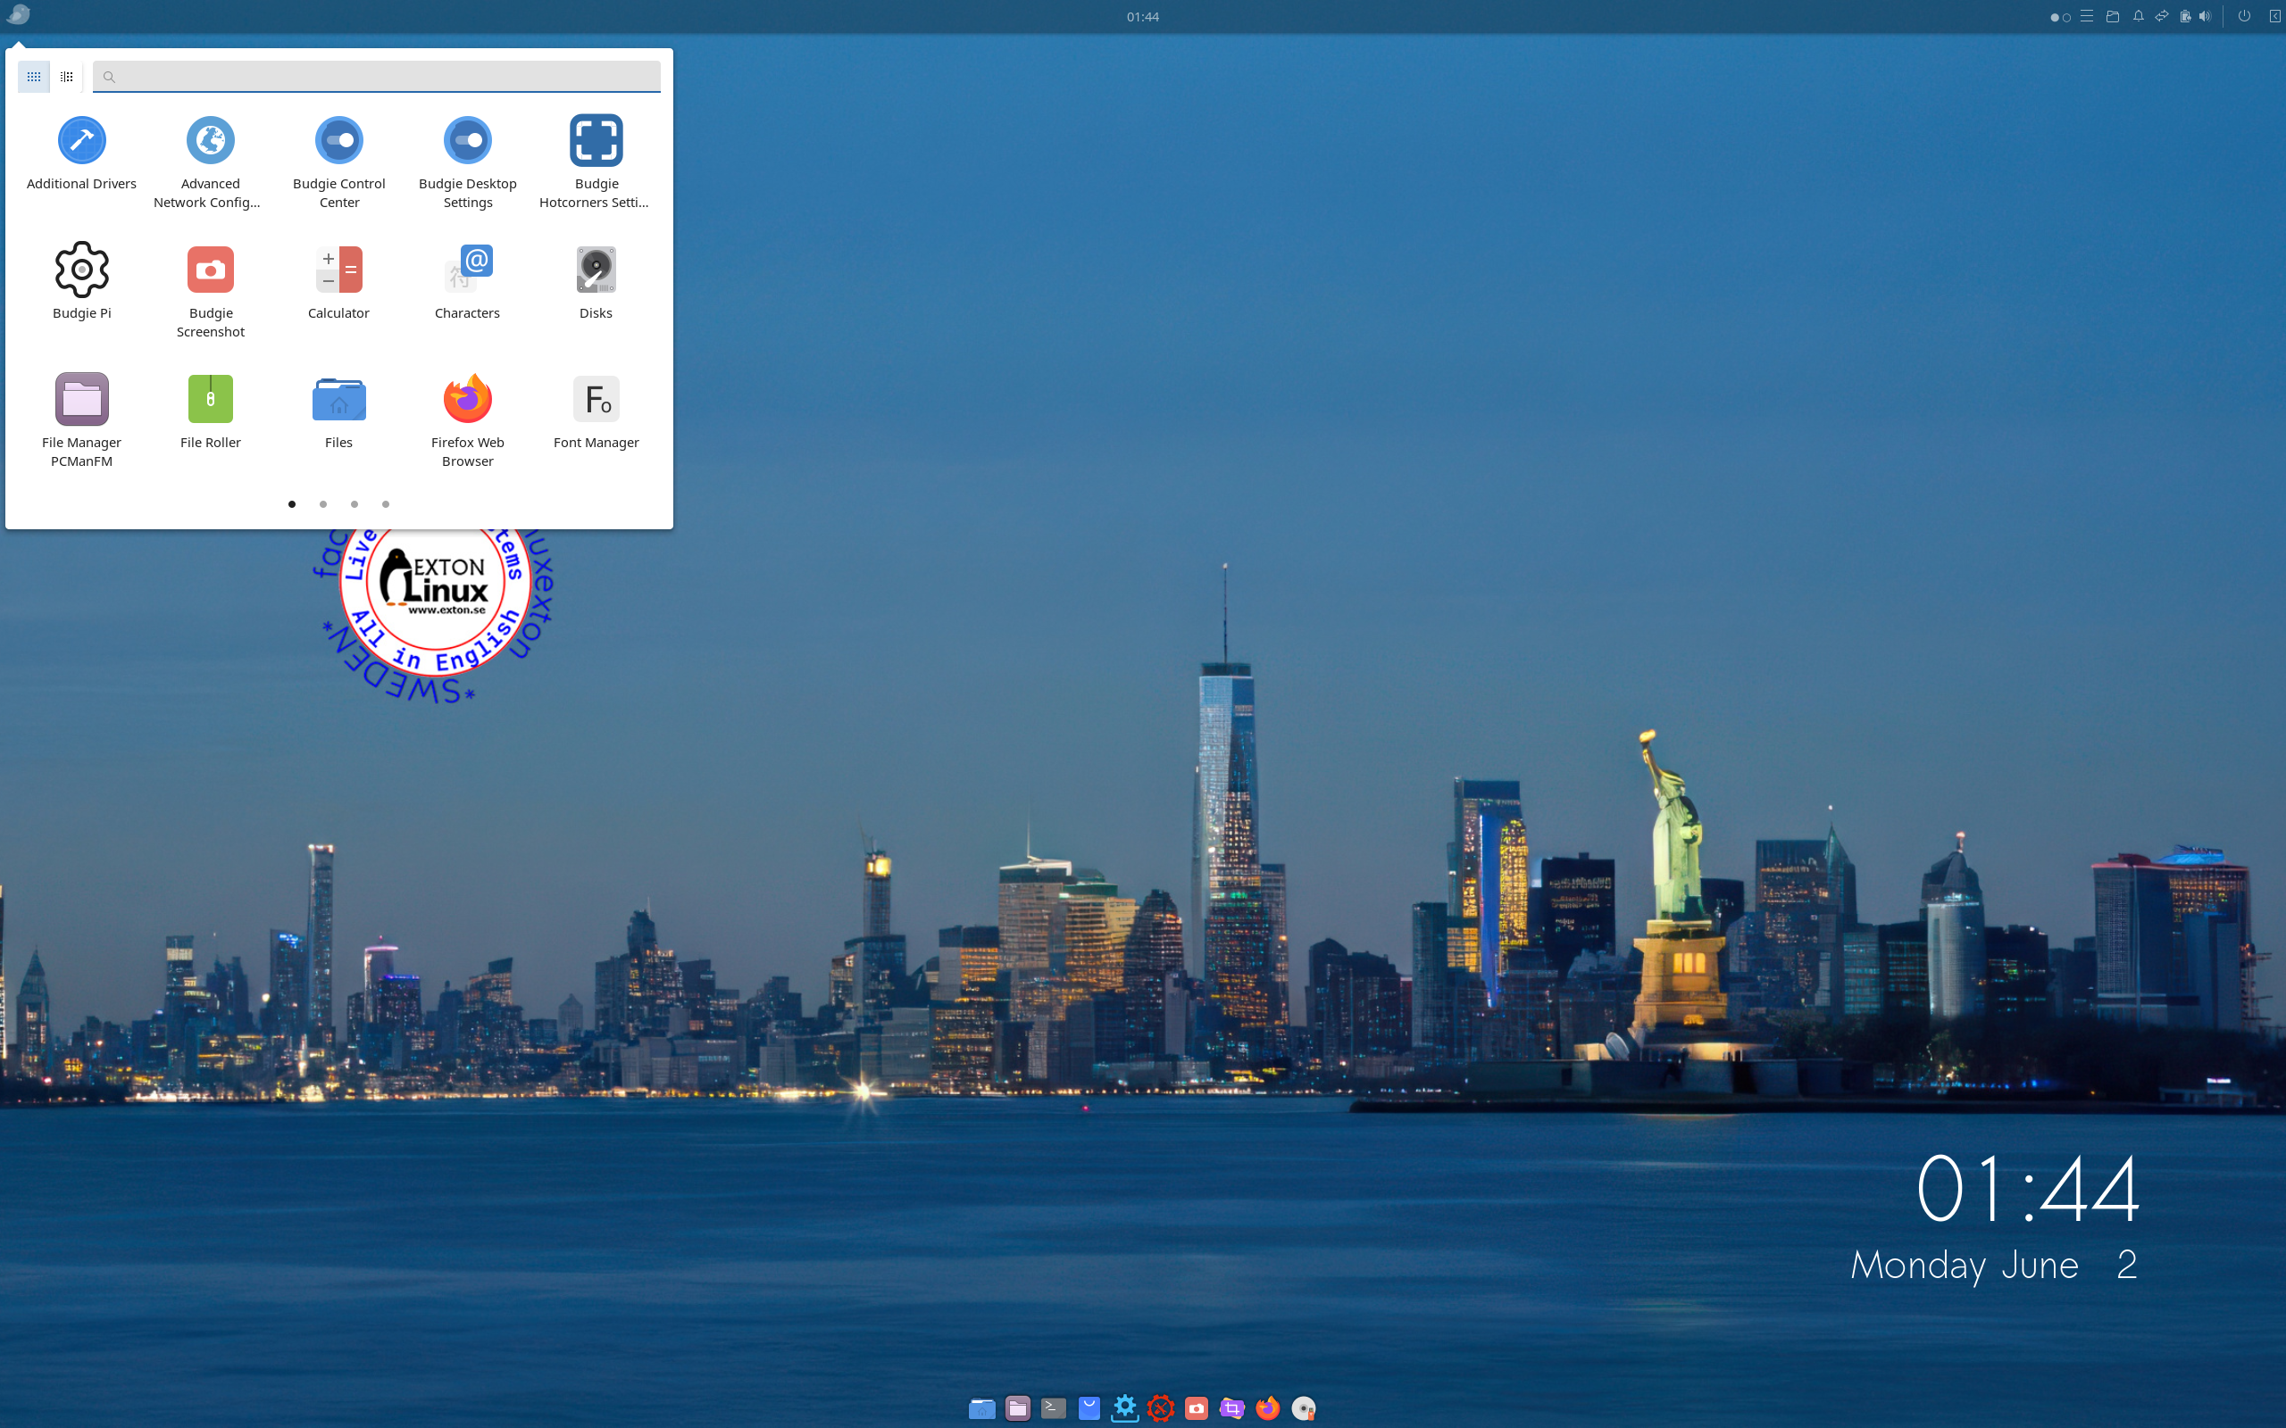Open Budgie Hotcorners Settings
Screen dimensions: 2286x1428
point(597,162)
